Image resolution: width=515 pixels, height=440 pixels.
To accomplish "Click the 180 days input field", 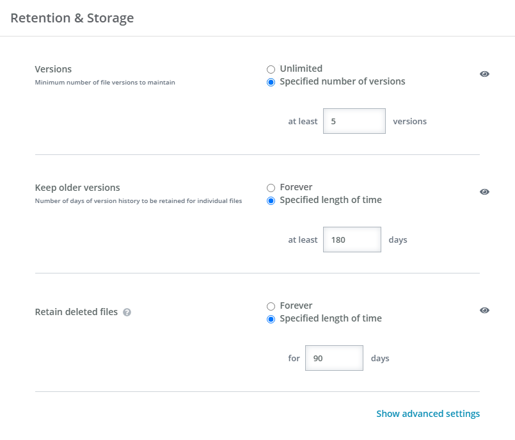I will (352, 240).
